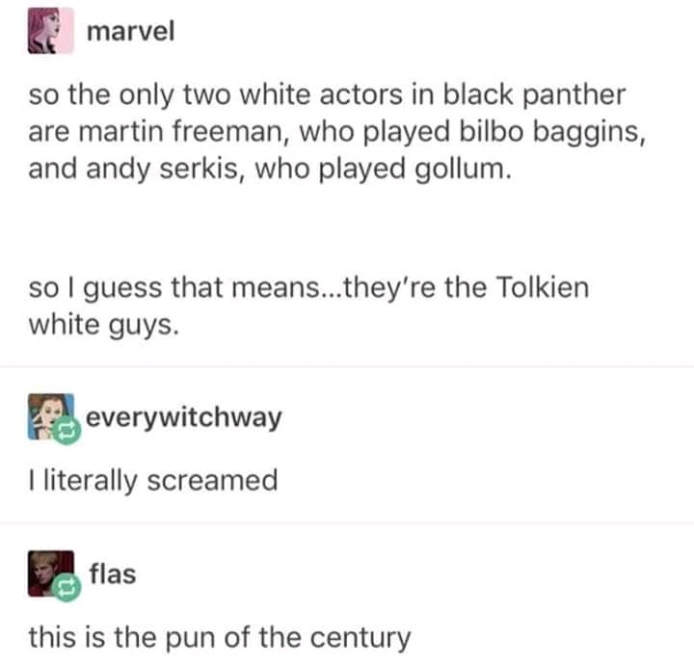
Task: Click the divider above flas's reblog
Action: click(x=347, y=523)
